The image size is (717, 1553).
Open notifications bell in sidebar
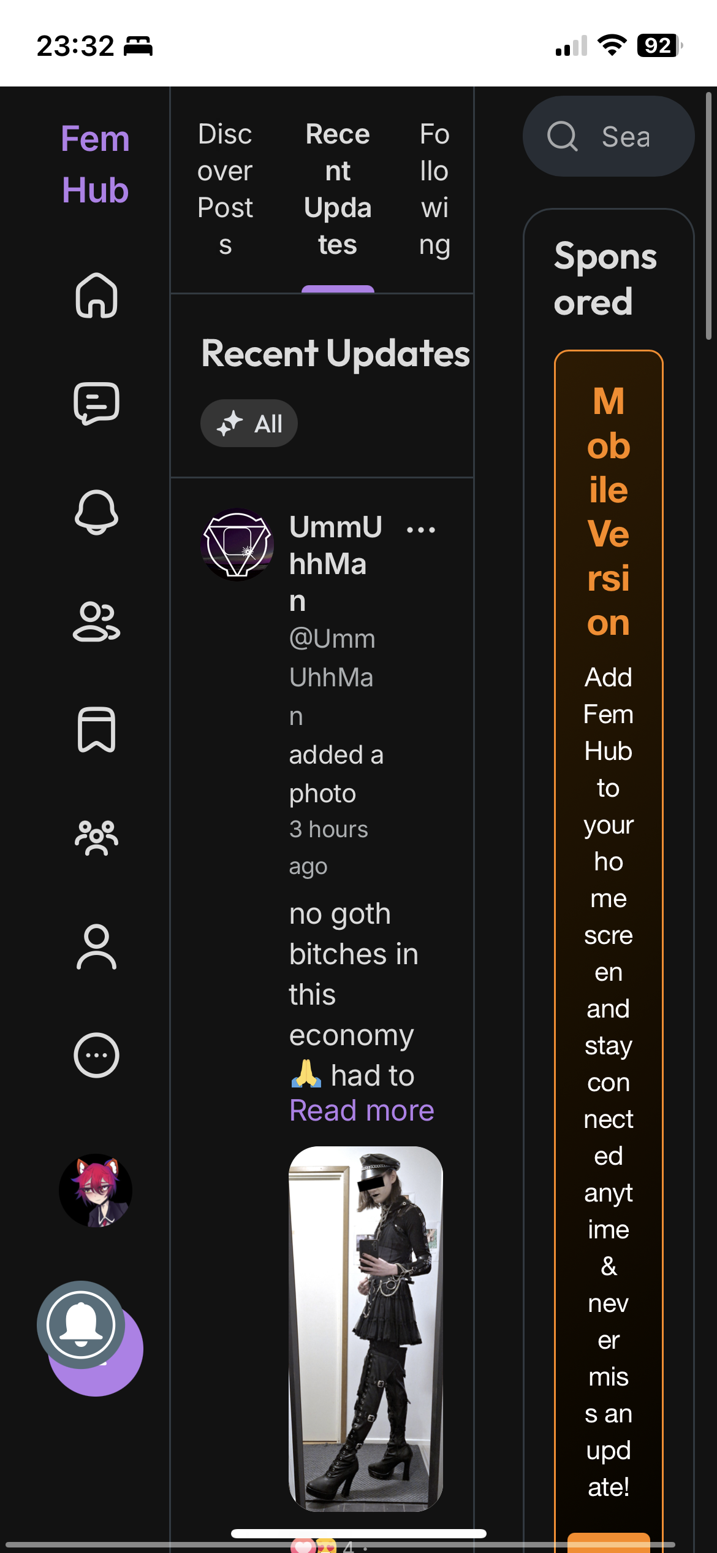96,512
